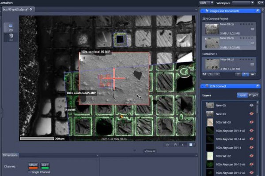Image resolution: width=265 pixels, height=176 pixels.
Task: Select the blue highlighted view-mode button under the document list
Action: pyautogui.click(x=245, y=74)
